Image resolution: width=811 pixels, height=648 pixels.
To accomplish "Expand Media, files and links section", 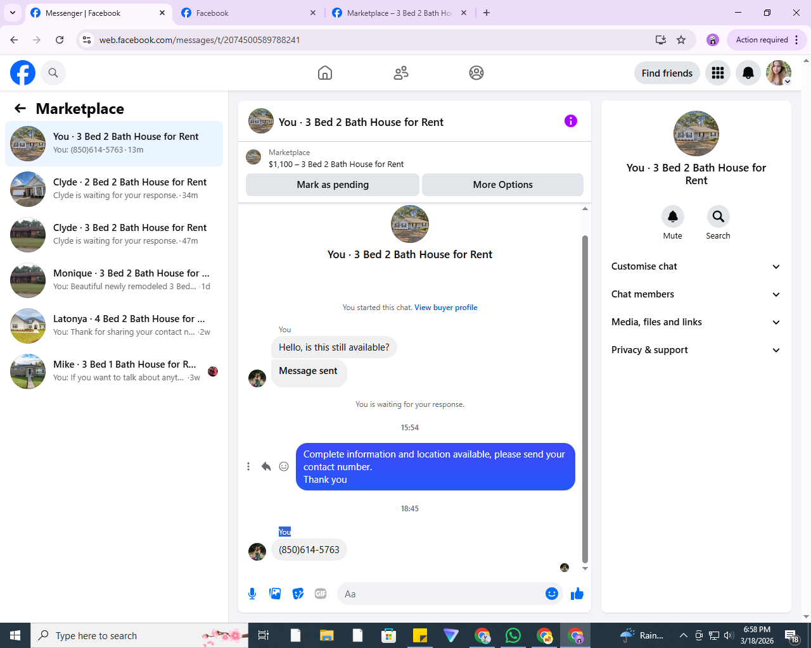I will [x=696, y=322].
